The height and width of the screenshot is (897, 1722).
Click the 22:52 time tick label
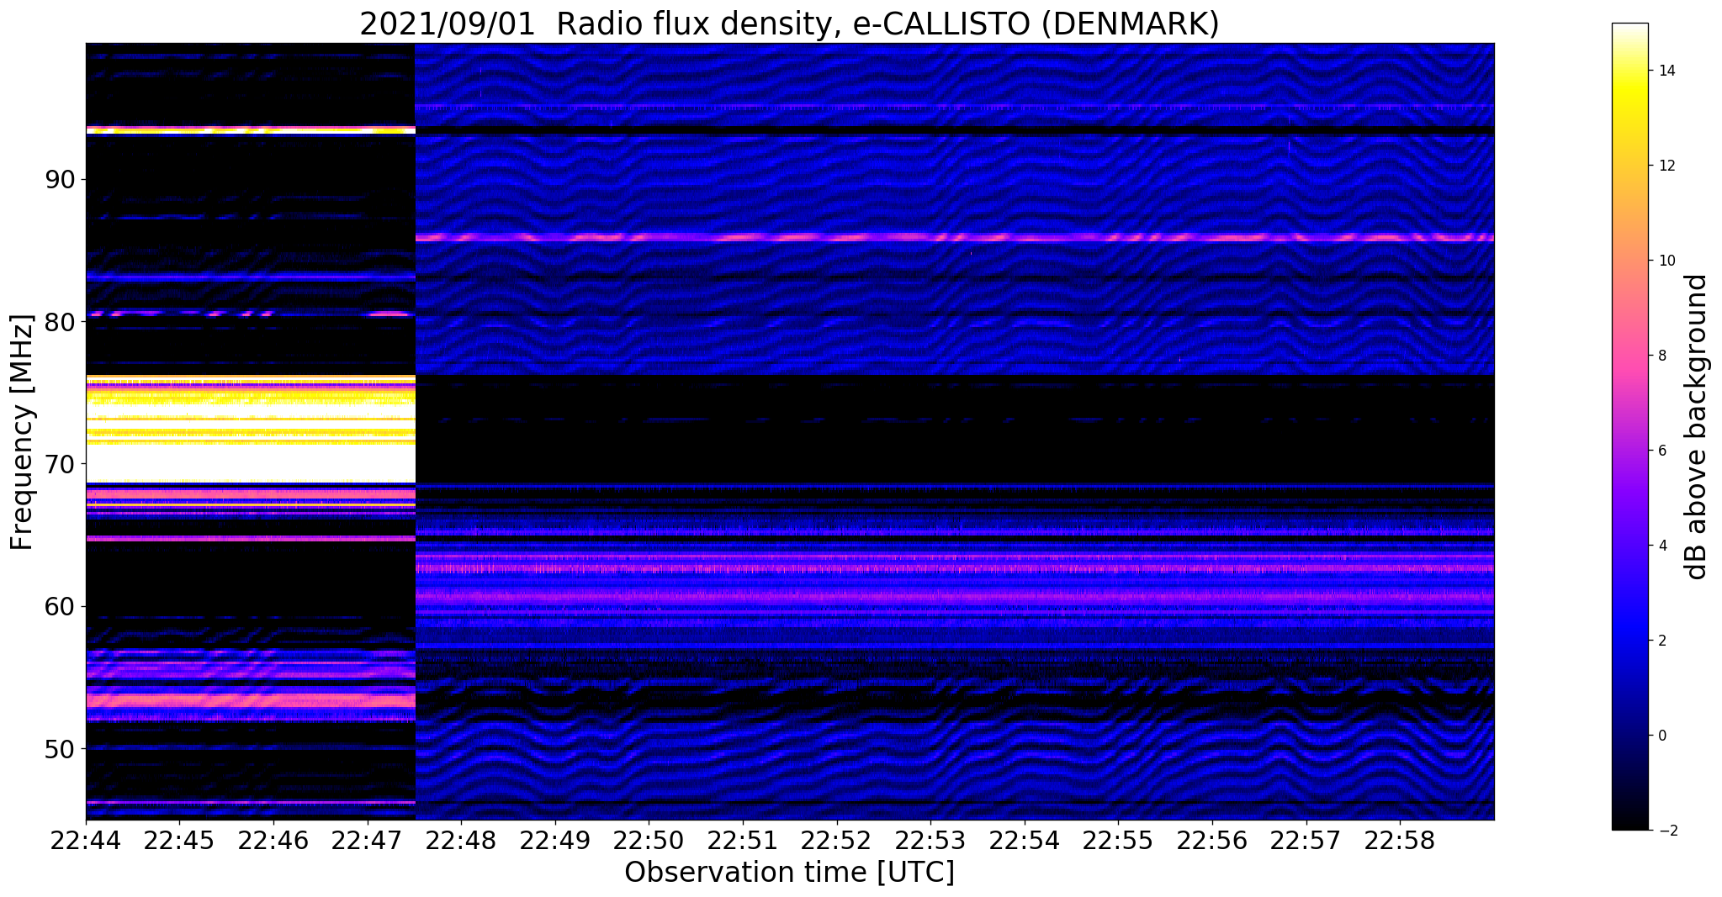pos(837,841)
